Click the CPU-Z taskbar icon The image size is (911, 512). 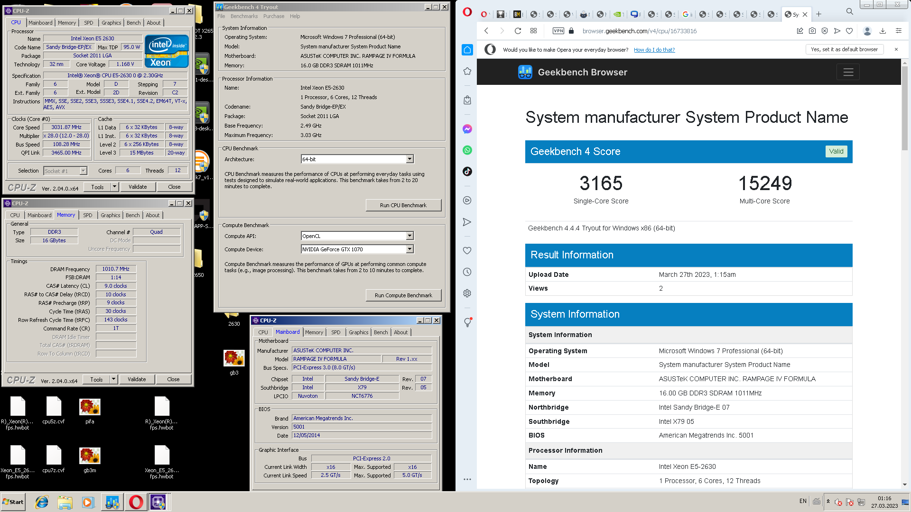point(158,502)
